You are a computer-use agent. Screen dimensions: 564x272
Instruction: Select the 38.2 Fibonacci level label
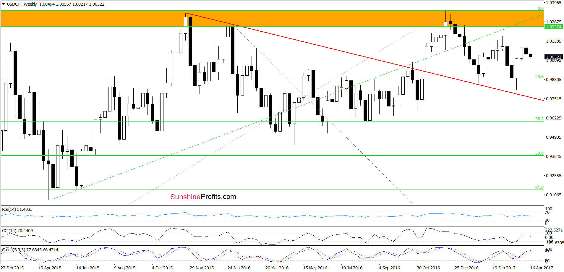click(x=539, y=119)
